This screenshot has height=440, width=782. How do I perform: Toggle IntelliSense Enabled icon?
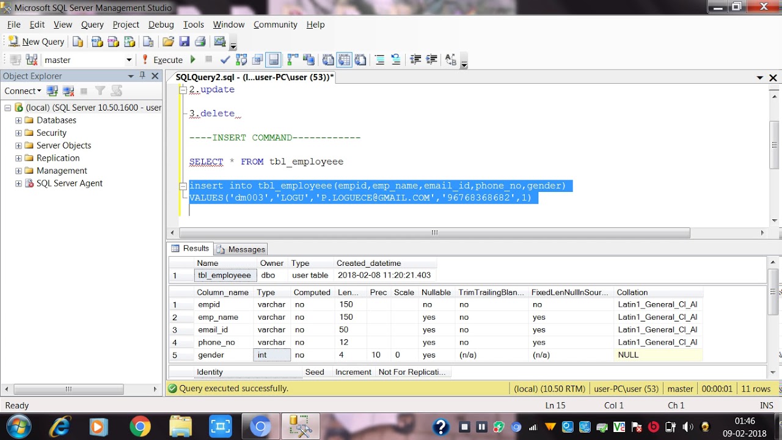pyautogui.click(x=274, y=59)
